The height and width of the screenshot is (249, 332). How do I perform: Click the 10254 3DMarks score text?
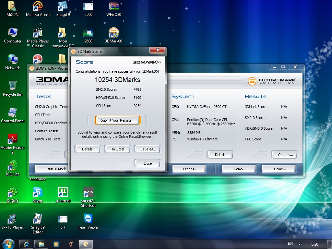pyautogui.click(x=117, y=80)
